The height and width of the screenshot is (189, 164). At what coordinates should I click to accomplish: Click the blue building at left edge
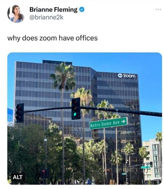click(10, 115)
